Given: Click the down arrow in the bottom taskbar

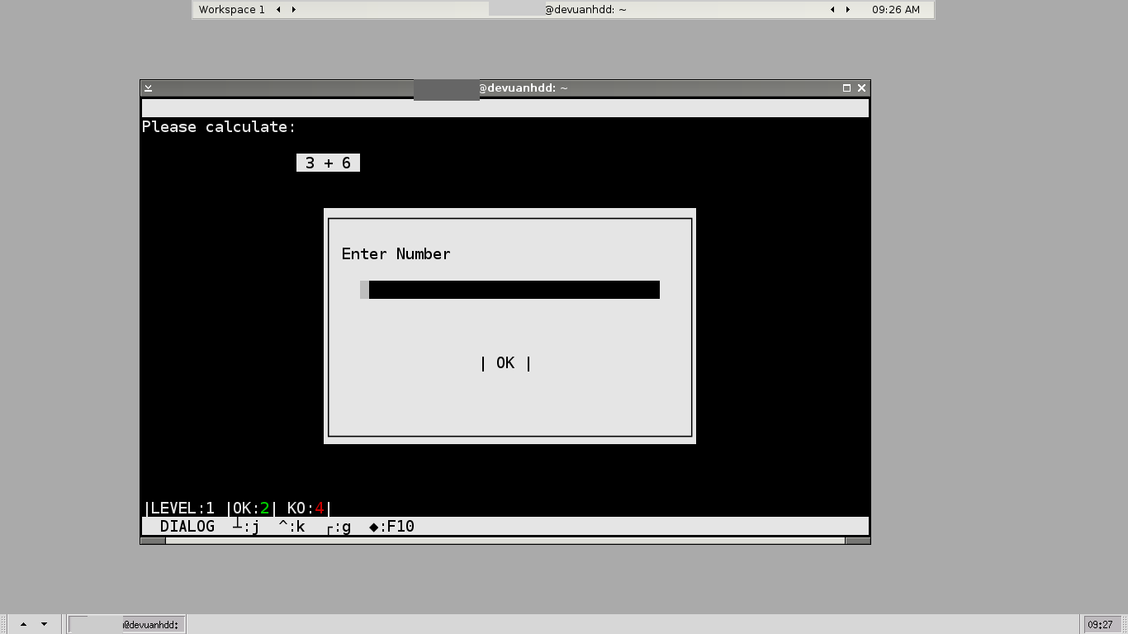Looking at the screenshot, I should 44,624.
